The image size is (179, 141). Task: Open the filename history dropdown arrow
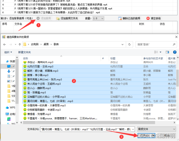pyautogui.click(x=133, y=129)
